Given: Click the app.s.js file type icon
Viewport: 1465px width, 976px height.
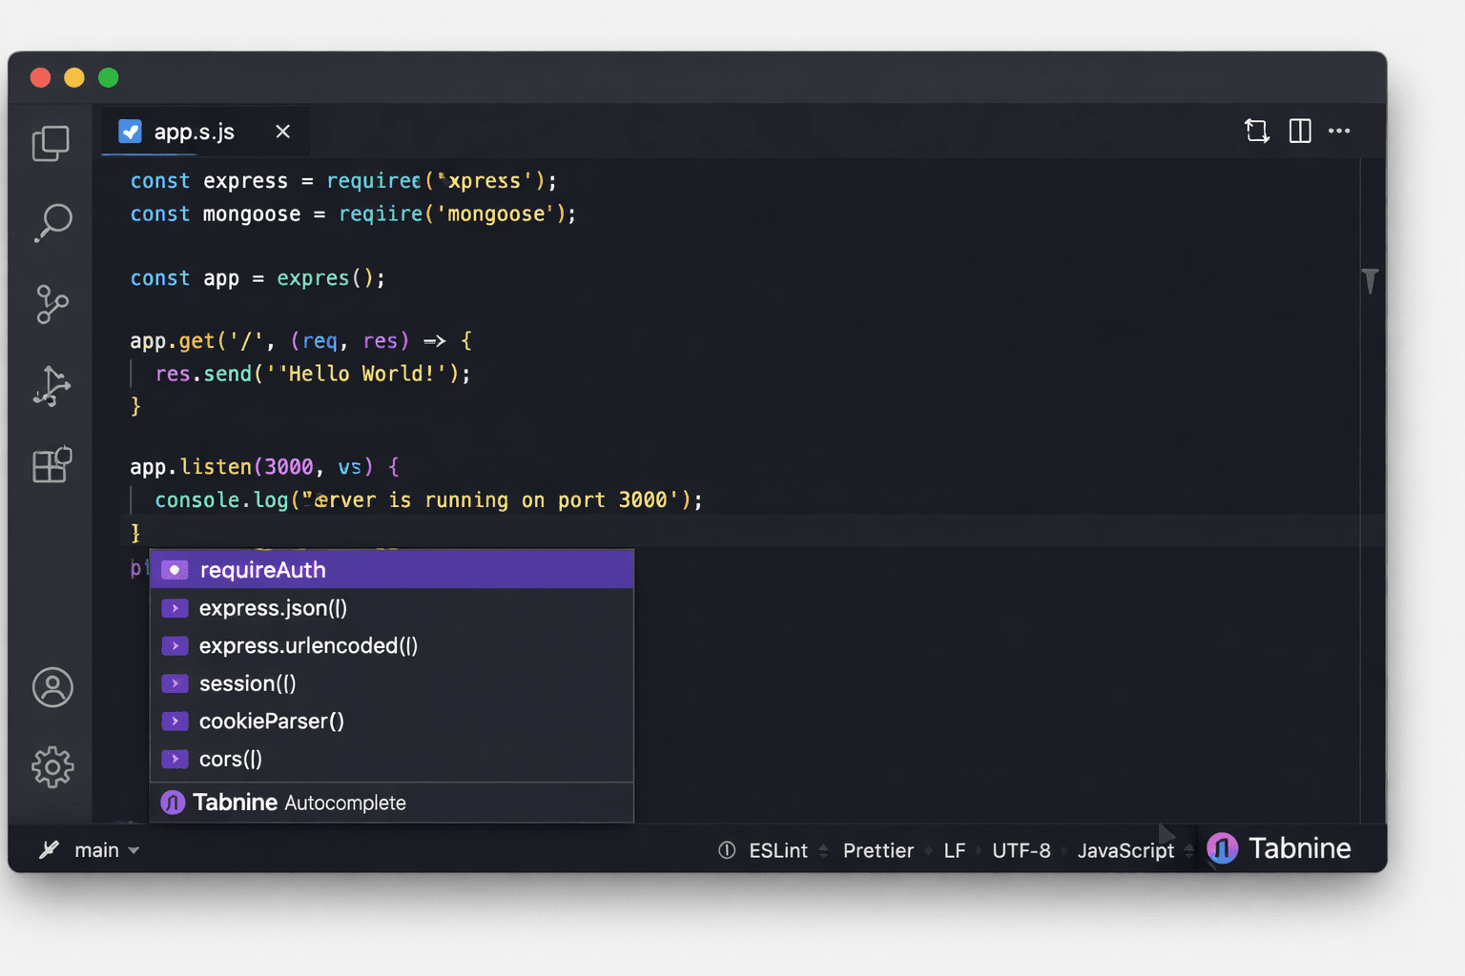Looking at the screenshot, I should tap(130, 131).
